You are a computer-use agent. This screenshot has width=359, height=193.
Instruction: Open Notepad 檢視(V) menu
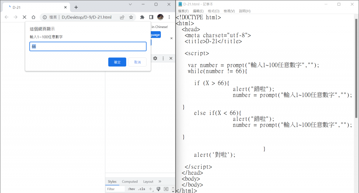[229, 11]
